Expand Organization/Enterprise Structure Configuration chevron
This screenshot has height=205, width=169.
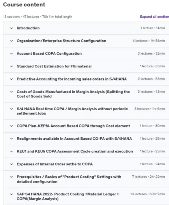tap(11, 41)
